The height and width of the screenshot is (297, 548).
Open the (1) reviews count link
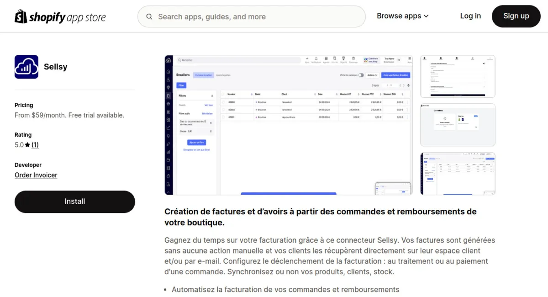35,145
